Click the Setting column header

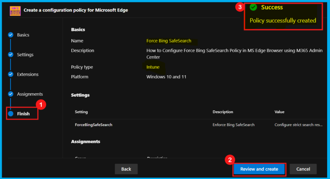point(81,112)
